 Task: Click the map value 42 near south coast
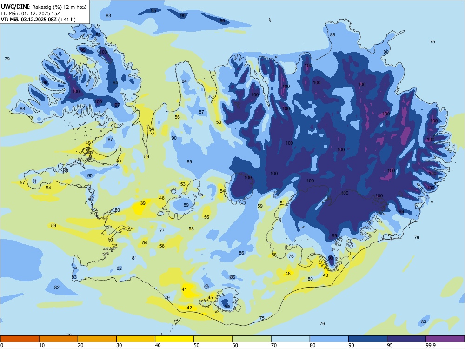pos(189,308)
